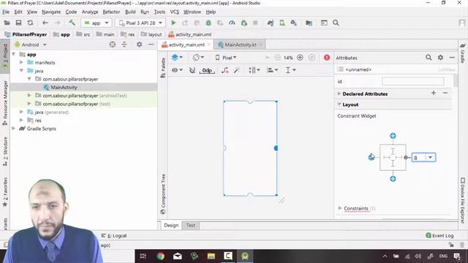Expand the Gradle Scripts node
The height and width of the screenshot is (263, 468).
tap(14, 129)
